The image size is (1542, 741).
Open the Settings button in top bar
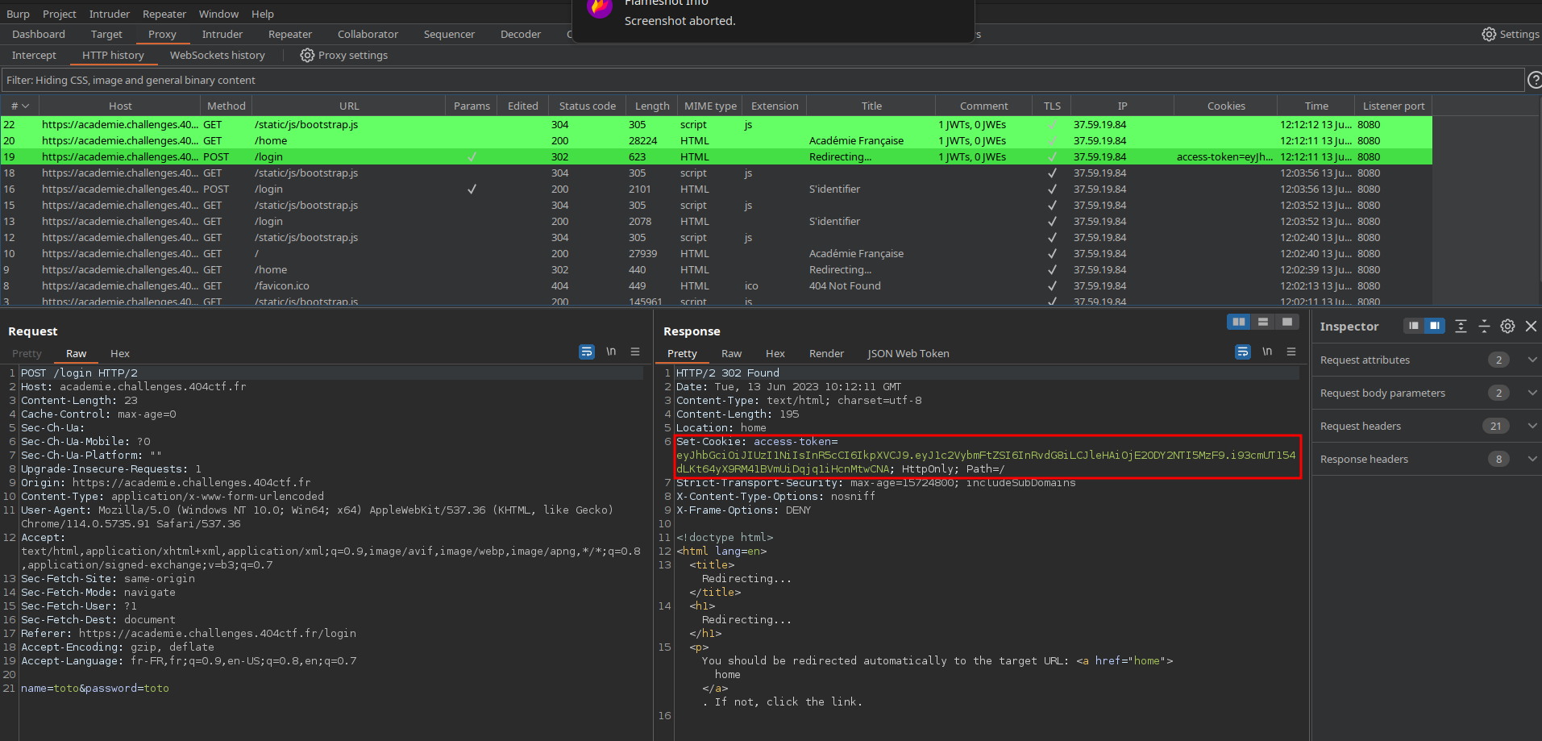click(x=1511, y=34)
